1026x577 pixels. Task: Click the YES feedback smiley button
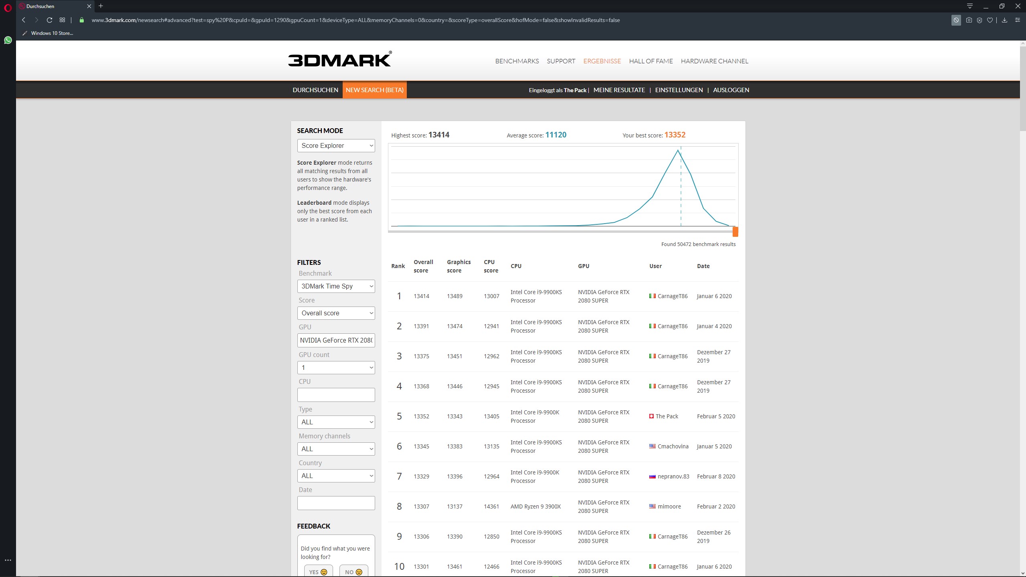click(318, 572)
